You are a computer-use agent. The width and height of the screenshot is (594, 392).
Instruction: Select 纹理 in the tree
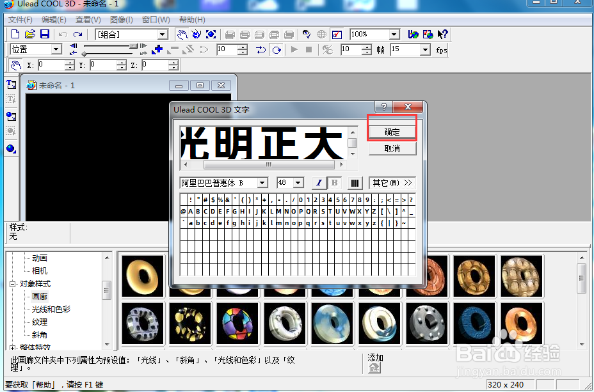pyautogui.click(x=40, y=322)
